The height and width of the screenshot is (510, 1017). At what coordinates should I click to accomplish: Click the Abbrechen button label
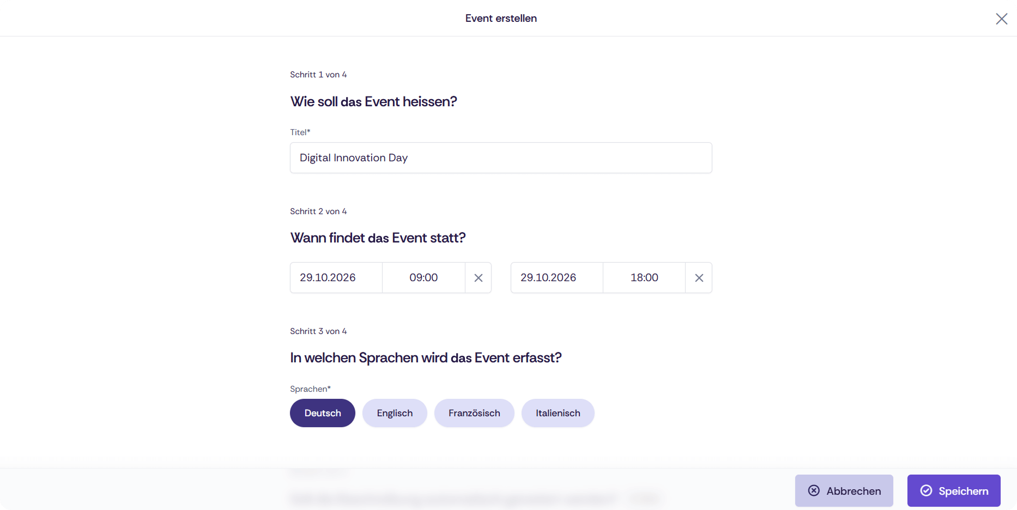coord(853,491)
